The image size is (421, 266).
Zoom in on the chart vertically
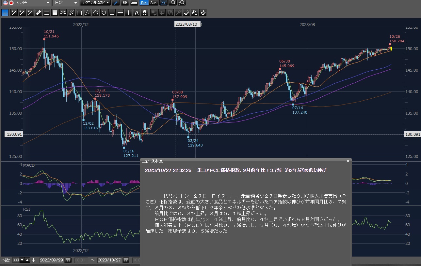tap(182, 3)
